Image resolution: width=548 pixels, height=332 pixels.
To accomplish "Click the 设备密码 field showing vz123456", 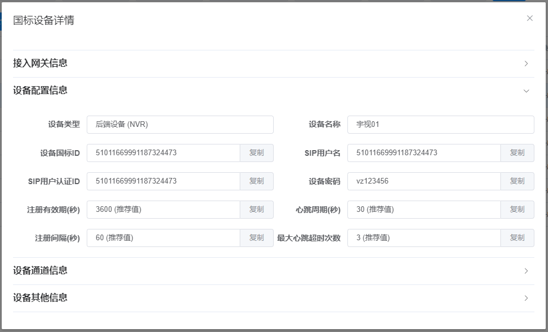I will tap(424, 181).
